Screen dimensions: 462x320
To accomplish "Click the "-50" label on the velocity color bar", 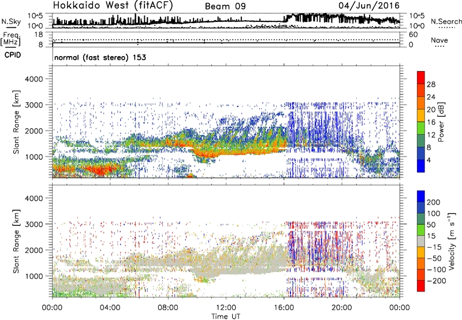I will click(x=434, y=258).
